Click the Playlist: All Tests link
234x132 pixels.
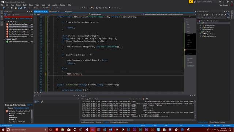point(25,19)
